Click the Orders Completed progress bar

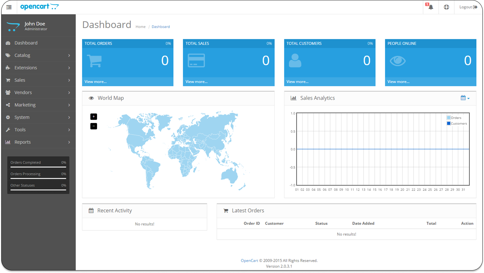pyautogui.click(x=38, y=167)
